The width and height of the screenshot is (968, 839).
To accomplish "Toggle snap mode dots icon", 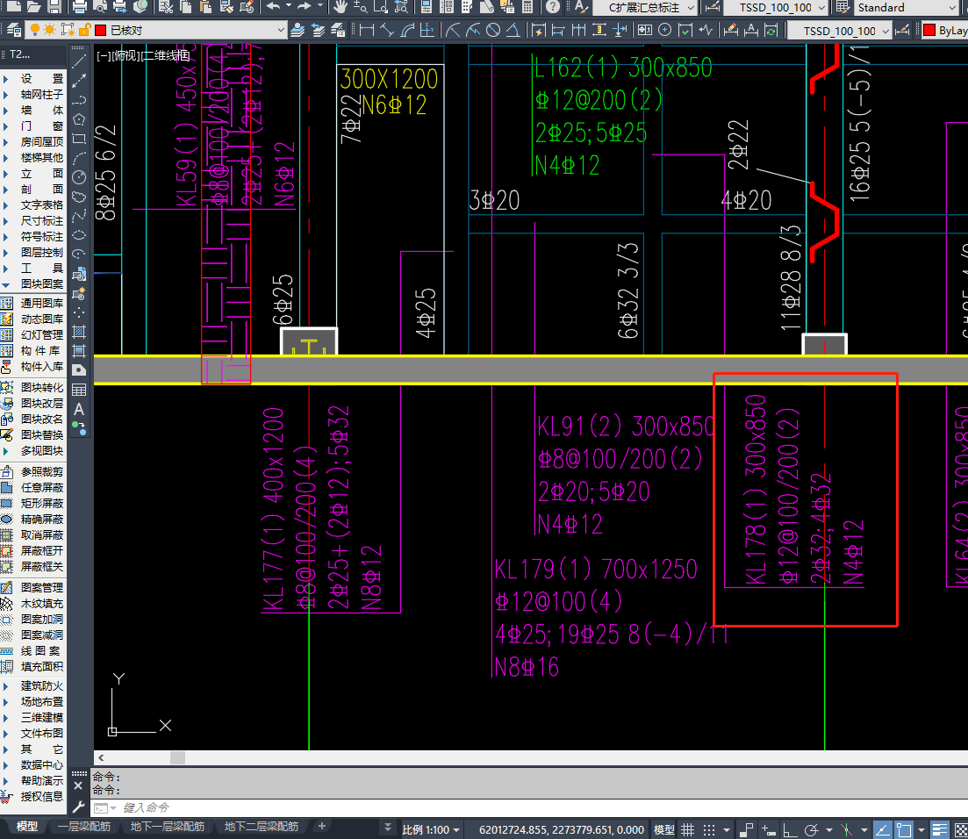I will 709,829.
